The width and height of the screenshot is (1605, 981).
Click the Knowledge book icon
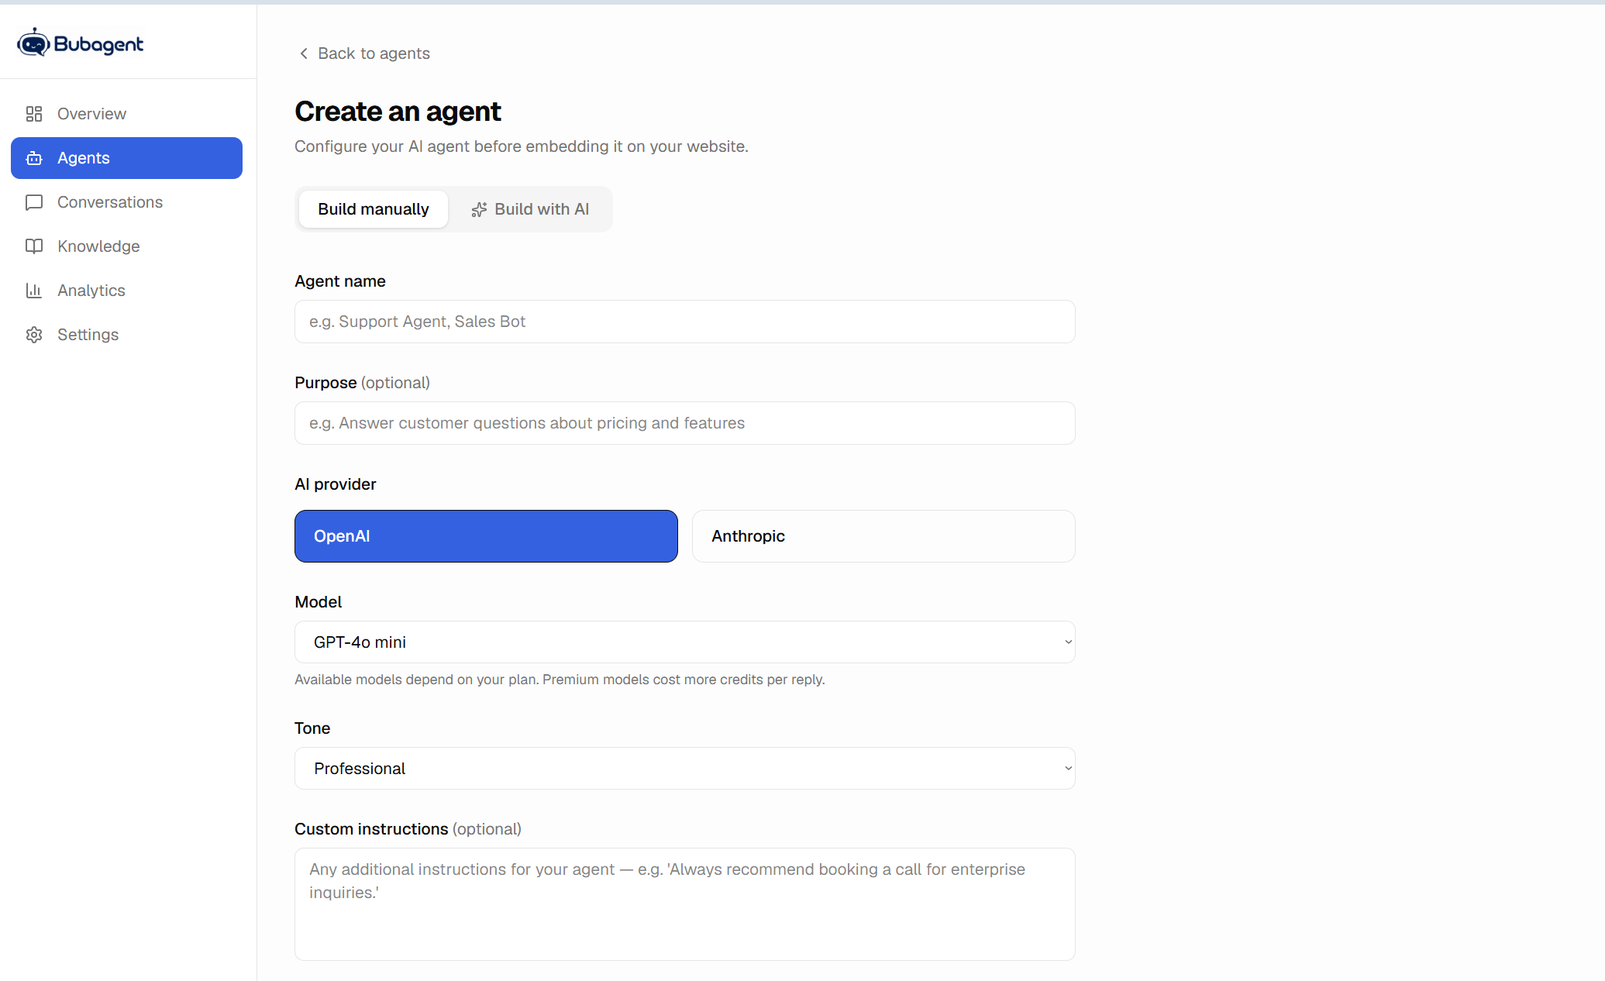tap(34, 246)
